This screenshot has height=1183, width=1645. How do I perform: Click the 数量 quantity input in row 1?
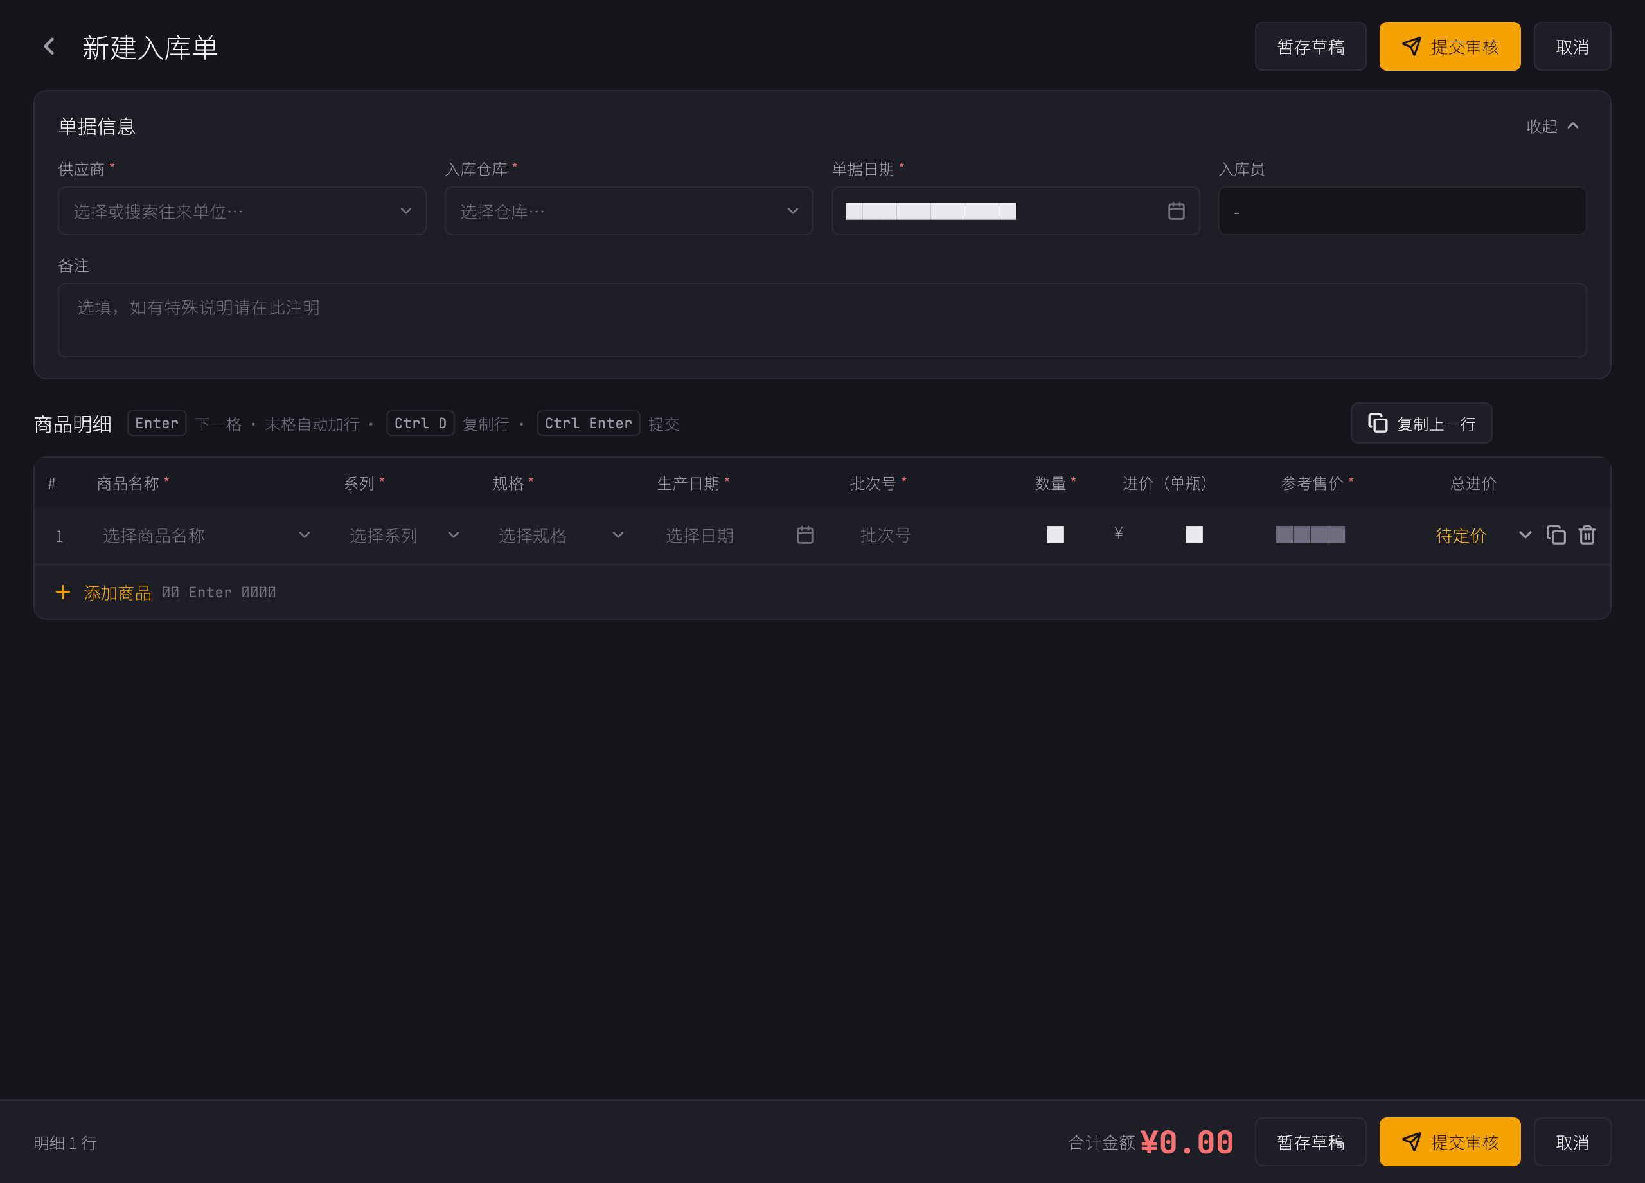1054,535
